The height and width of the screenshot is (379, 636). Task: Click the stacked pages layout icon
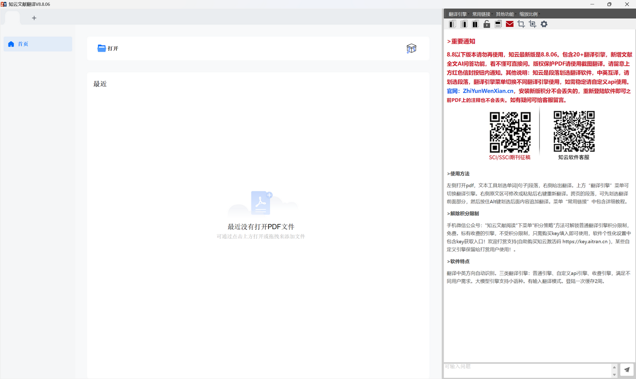coord(498,24)
